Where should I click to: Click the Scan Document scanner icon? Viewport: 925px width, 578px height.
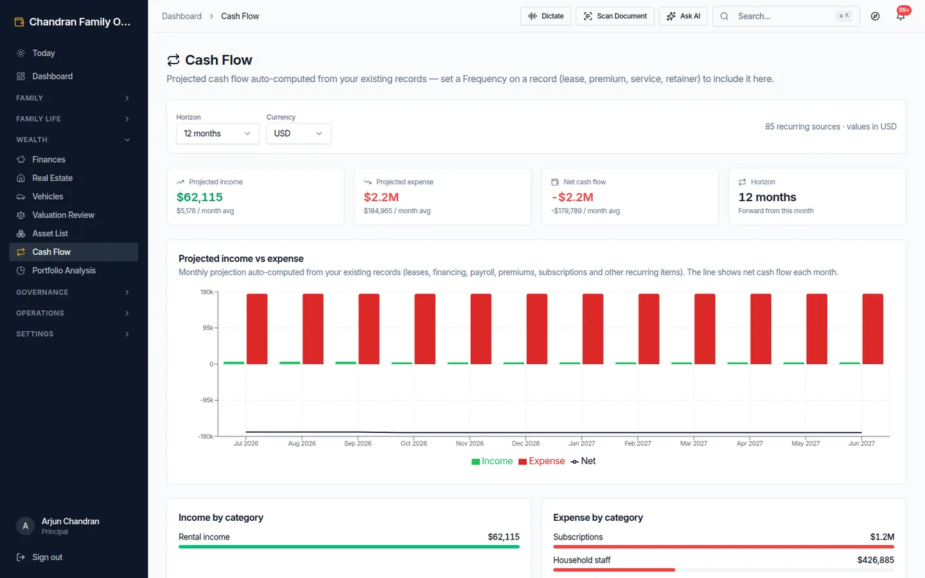point(588,16)
